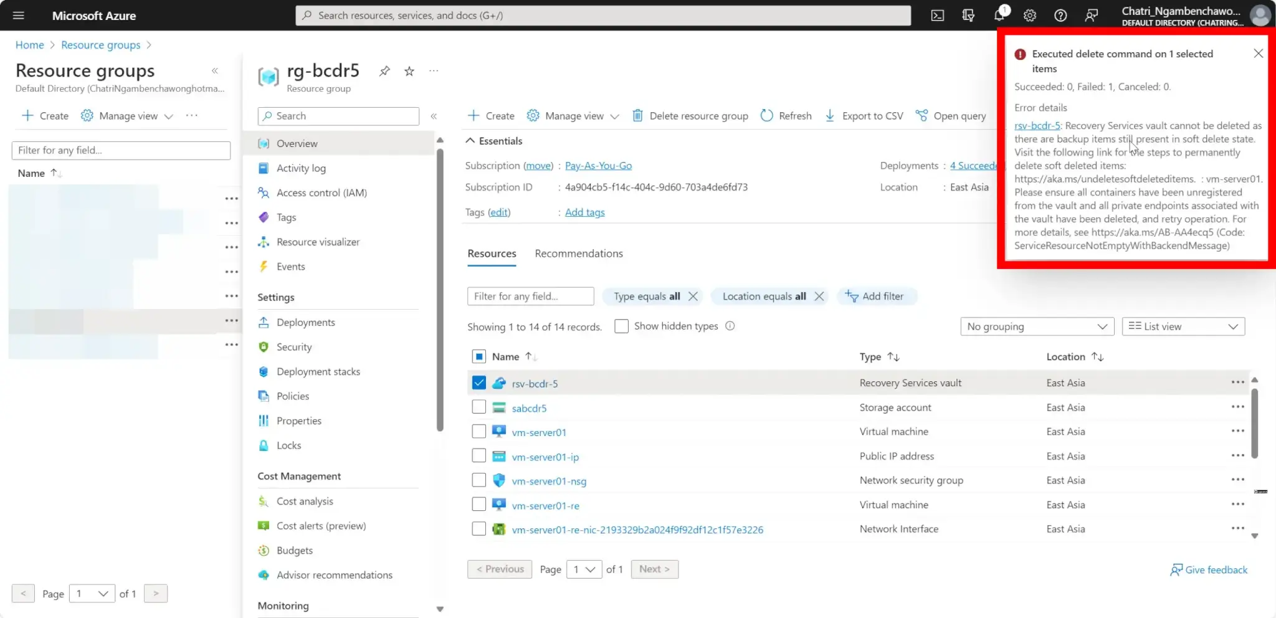Mark rg-bcdr5 as favorite with star
Screen dimensions: 1276x618
(409, 71)
